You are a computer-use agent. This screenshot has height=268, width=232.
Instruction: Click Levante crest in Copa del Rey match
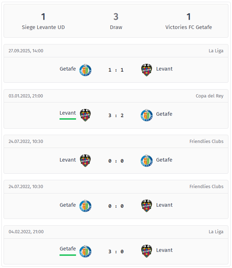85,115
